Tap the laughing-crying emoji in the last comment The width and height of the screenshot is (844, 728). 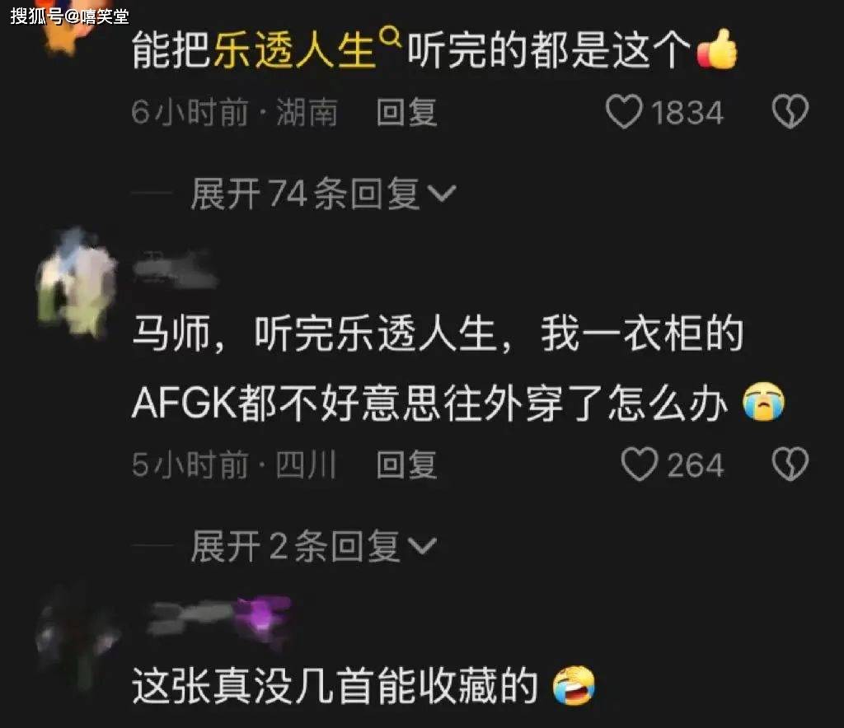[574, 684]
